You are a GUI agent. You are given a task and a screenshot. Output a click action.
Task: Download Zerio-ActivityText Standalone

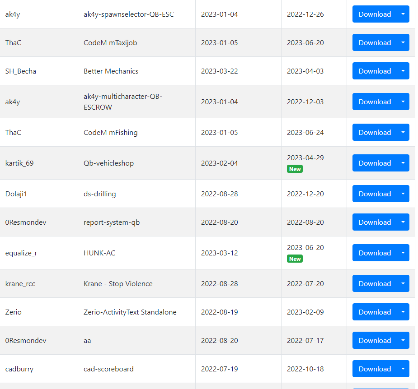pyautogui.click(x=375, y=312)
